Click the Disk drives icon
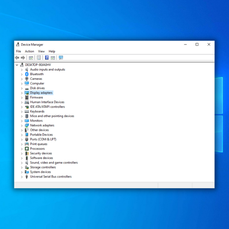Screen dimensions: 229x229 (27, 88)
